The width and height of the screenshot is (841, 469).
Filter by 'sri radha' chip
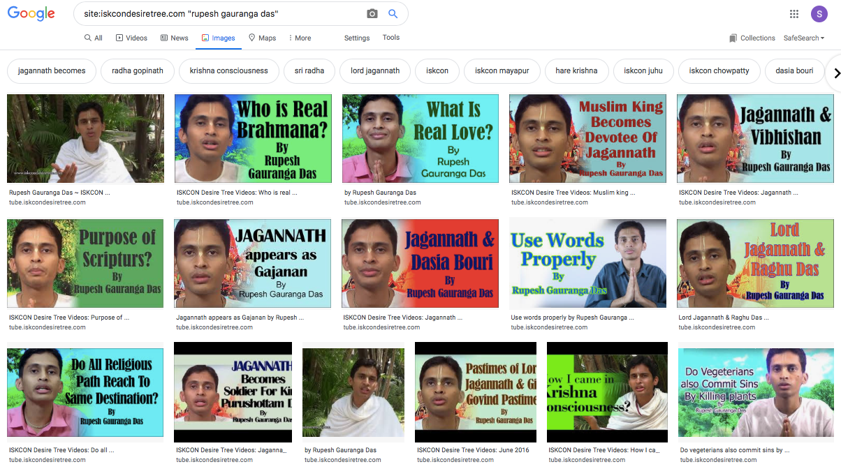pyautogui.click(x=309, y=70)
